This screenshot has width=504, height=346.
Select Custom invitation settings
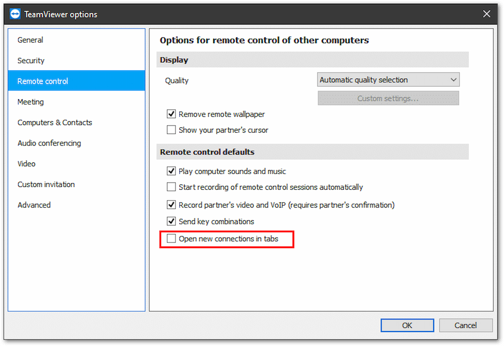pos(46,184)
